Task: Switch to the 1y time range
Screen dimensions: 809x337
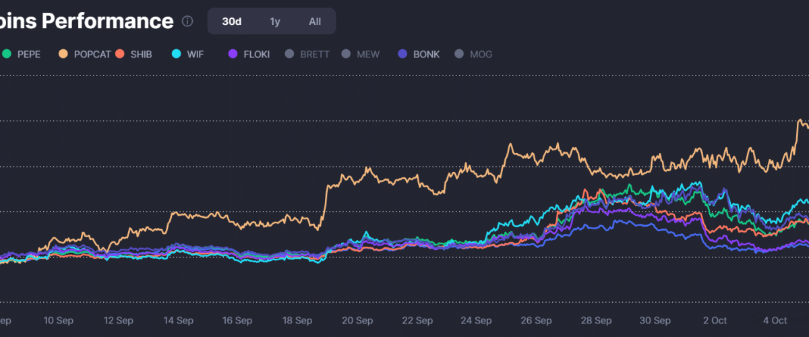Action: (x=274, y=21)
